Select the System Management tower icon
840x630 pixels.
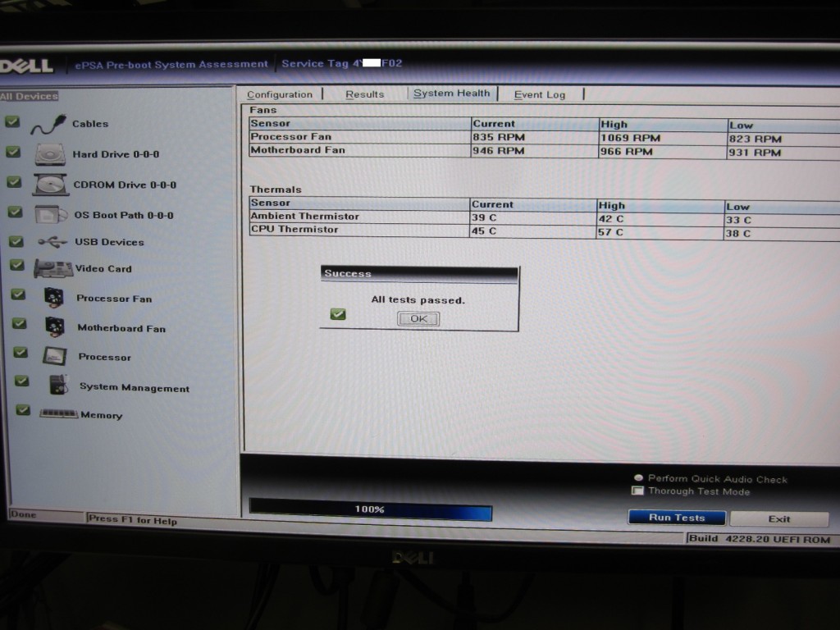point(59,385)
